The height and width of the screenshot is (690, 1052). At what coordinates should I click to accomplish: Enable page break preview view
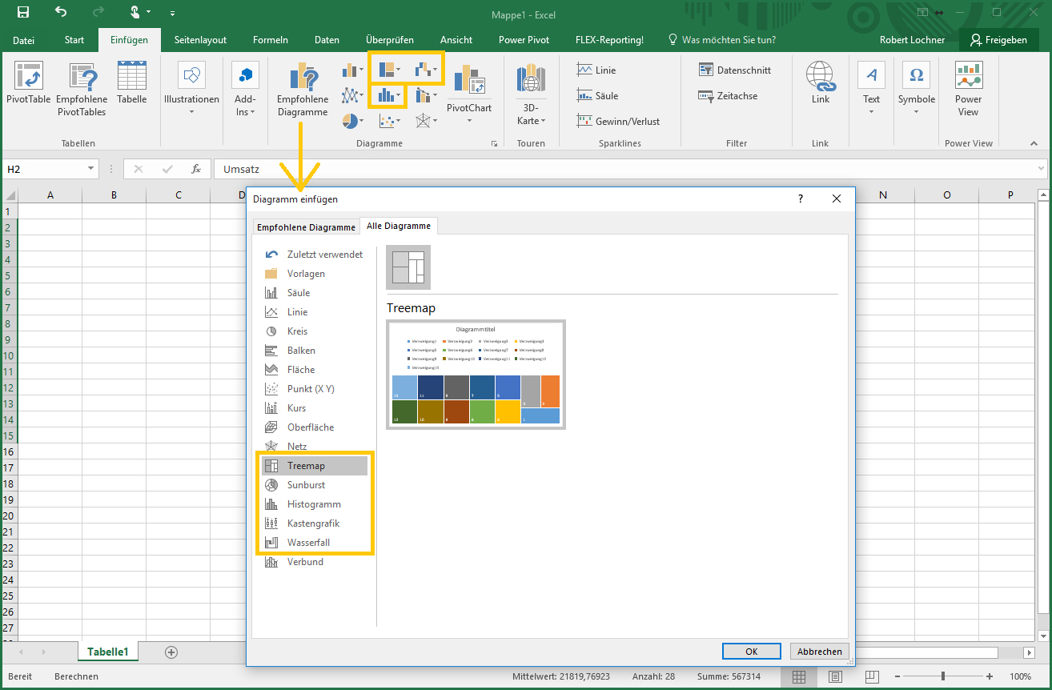coord(872,676)
